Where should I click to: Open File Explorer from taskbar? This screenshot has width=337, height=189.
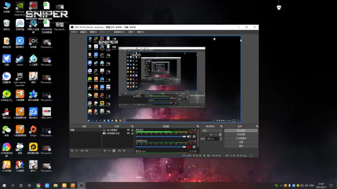tap(56, 185)
